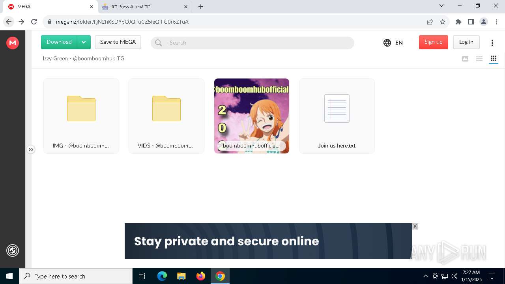The width and height of the screenshot is (505, 284).
Task: Close the MEGA browser tab
Action: point(92,7)
